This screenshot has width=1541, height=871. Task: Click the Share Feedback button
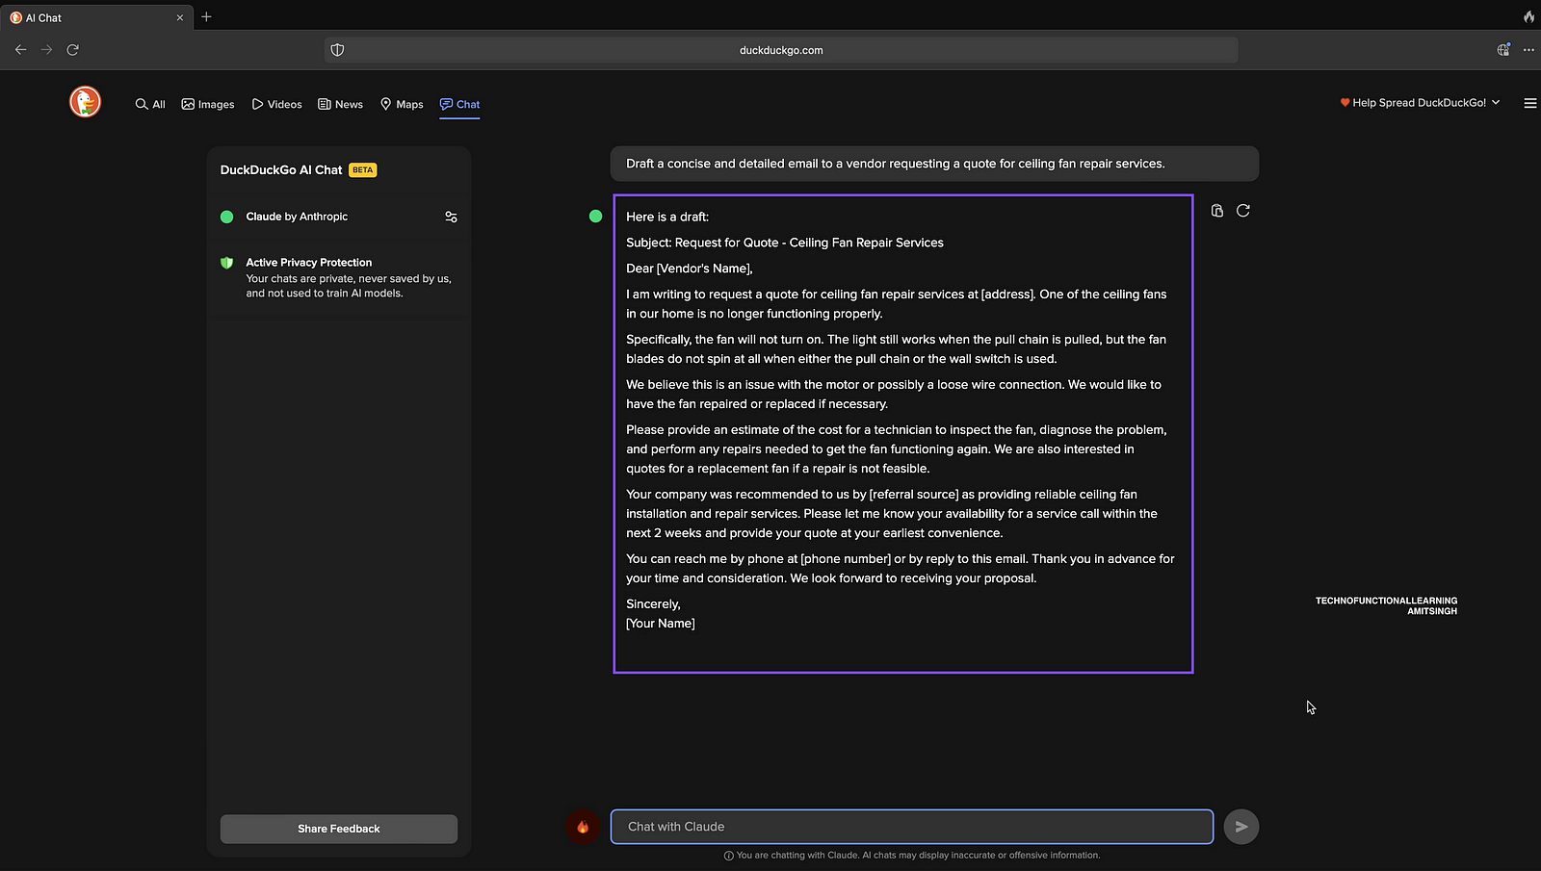point(339,829)
